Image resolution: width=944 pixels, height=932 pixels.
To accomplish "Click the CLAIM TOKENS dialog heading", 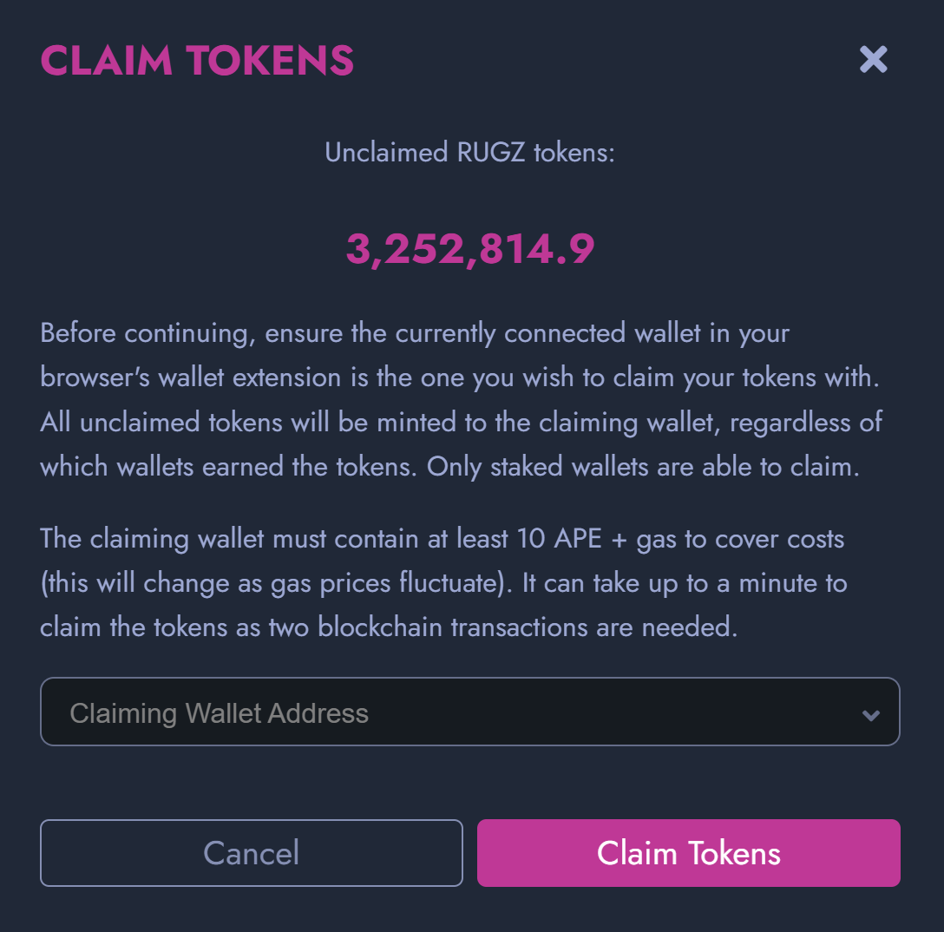I will (197, 60).
